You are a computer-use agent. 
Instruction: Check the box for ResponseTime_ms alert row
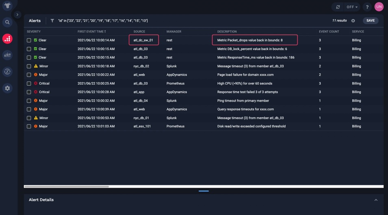point(29,57)
